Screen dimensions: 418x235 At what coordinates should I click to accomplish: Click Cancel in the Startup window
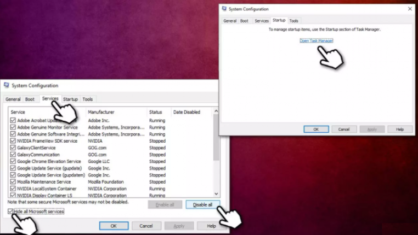click(344, 130)
